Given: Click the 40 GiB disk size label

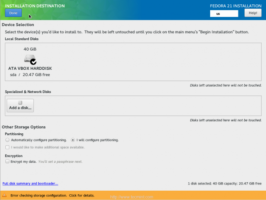Looking at the screenshot, I should 30,49.
